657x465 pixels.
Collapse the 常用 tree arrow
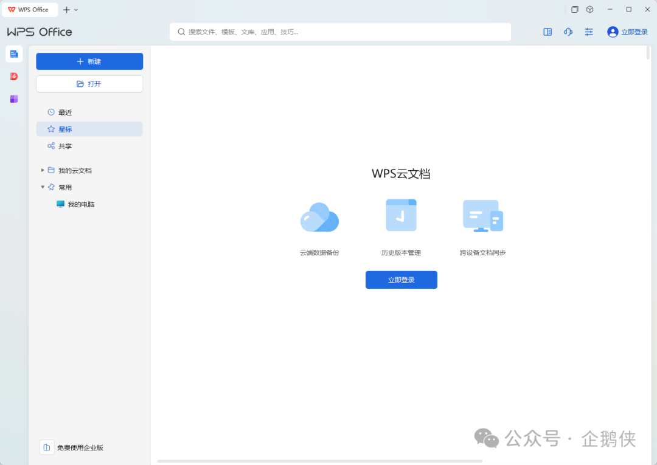pyautogui.click(x=43, y=187)
